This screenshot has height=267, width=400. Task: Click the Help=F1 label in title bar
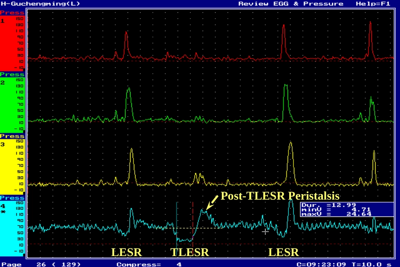tap(373, 3)
